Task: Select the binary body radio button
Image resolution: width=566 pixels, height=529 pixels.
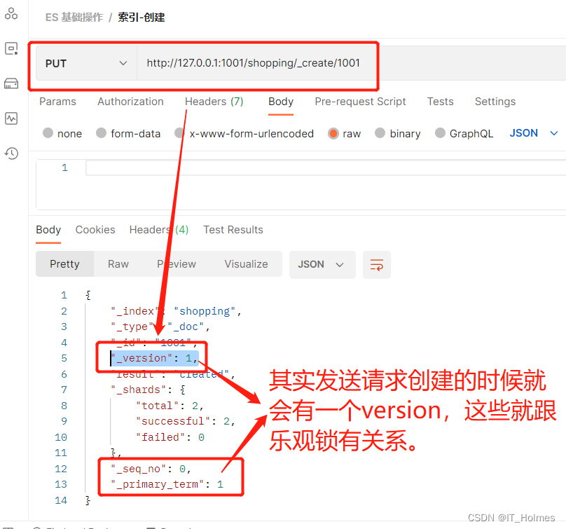Action: point(380,133)
